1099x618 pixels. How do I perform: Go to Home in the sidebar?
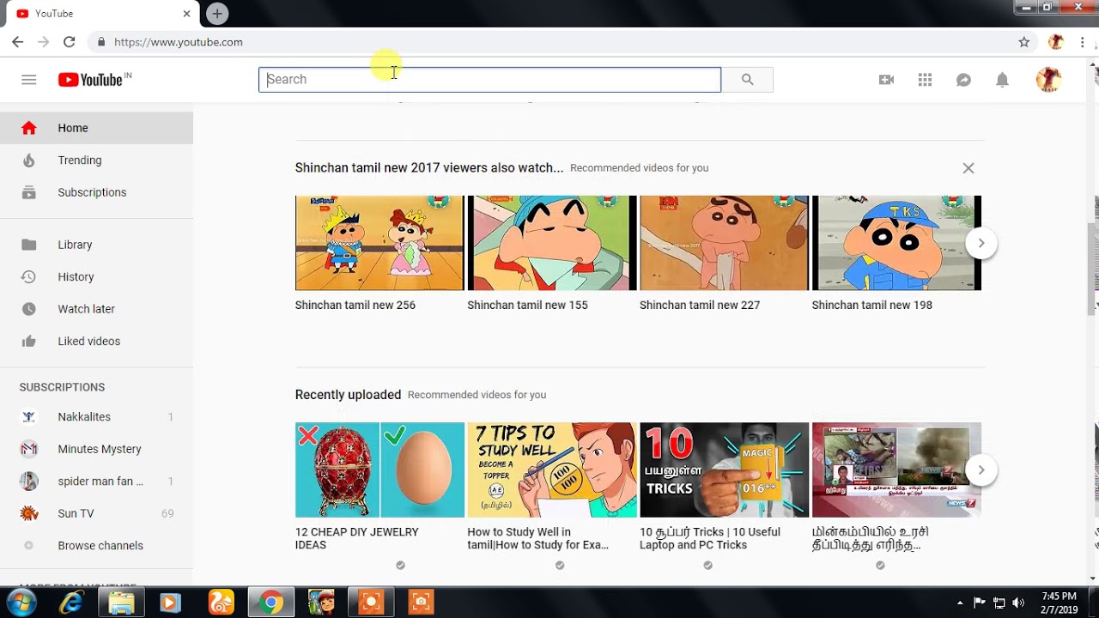tap(96, 128)
